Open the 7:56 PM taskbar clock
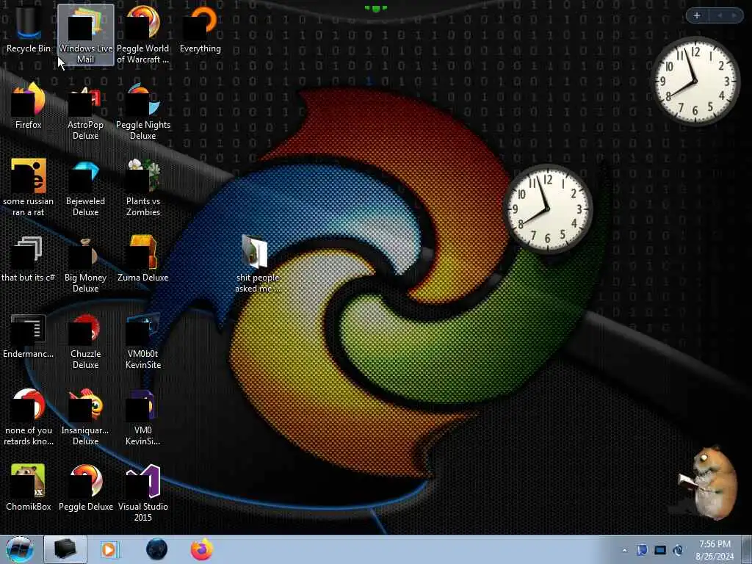 (x=715, y=550)
